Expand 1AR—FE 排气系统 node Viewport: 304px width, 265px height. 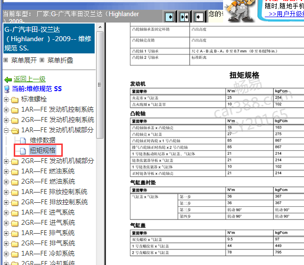coord(6,233)
